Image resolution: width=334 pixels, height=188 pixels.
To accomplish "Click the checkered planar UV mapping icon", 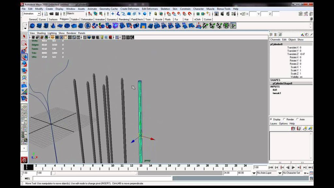I will pyautogui.click(x=205, y=26).
